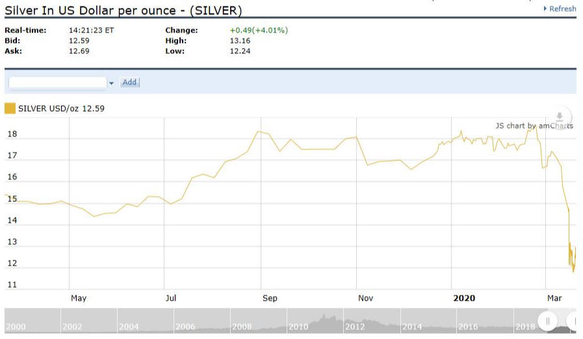Click the SILVER USD/oz 12.59 legend label

tap(61, 108)
